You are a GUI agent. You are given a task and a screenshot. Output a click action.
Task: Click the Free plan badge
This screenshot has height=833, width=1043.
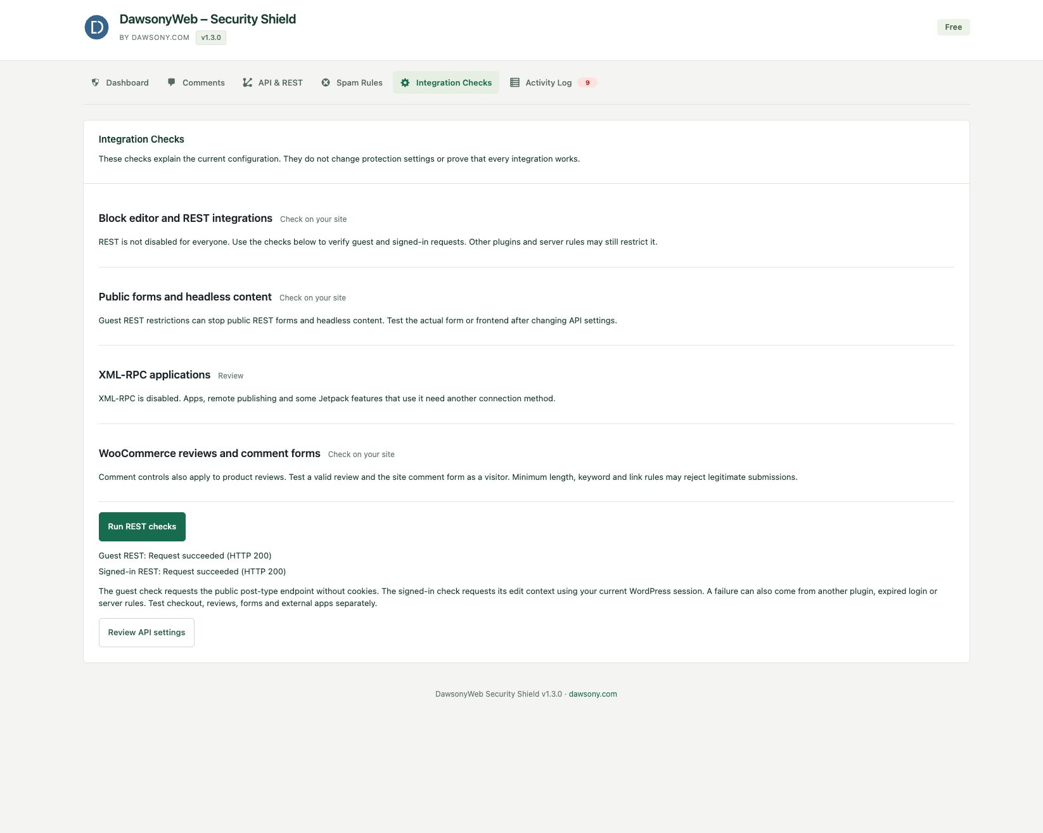coord(953,27)
